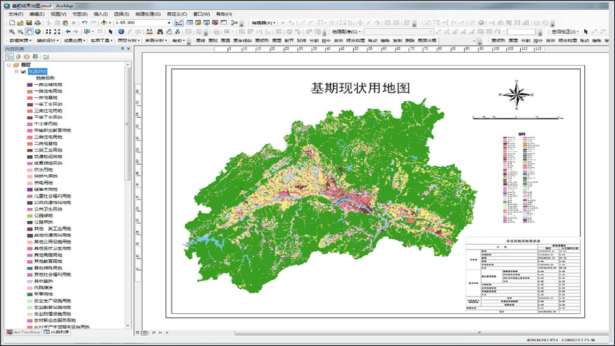Close the 内容列表 panel
The height and width of the screenshot is (346, 615).
(x=128, y=49)
